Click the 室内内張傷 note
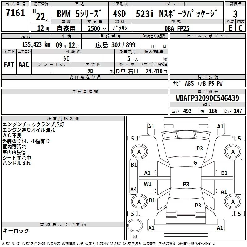Screen dimensions: 247x247 14,152
